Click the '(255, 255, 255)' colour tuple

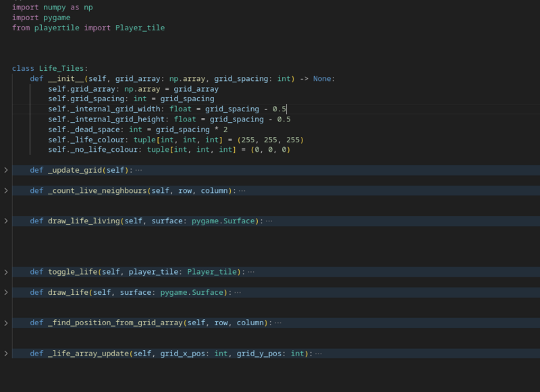[271, 140]
